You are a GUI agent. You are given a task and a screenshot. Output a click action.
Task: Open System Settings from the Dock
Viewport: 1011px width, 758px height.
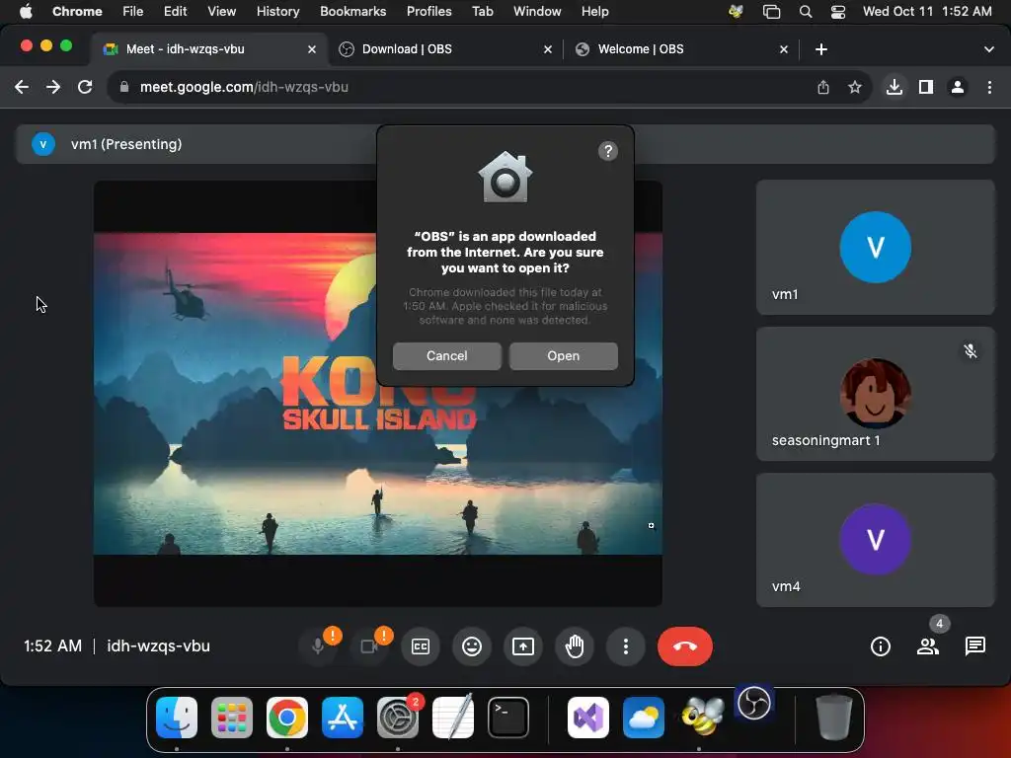(398, 718)
